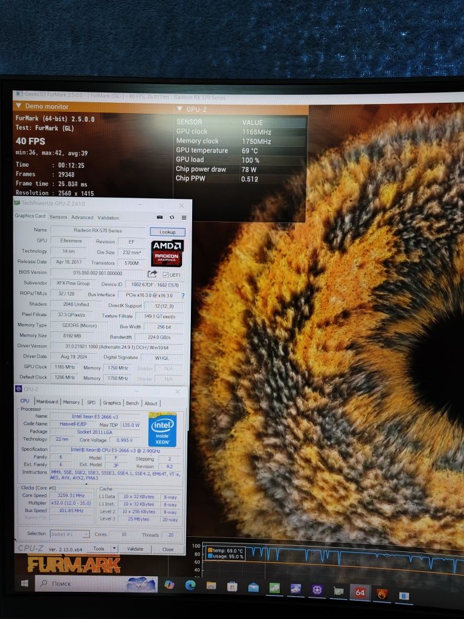Click the temp 69.0 °C graph legend
This screenshot has width=464, height=619.
click(225, 551)
